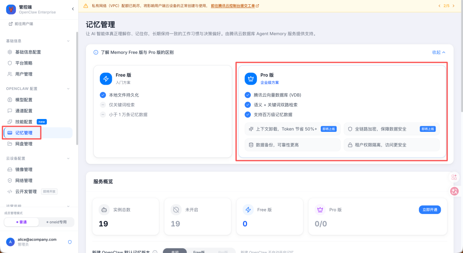Click the code brackets icon beside 云开发管理
The image size is (463, 253).
pos(10,192)
